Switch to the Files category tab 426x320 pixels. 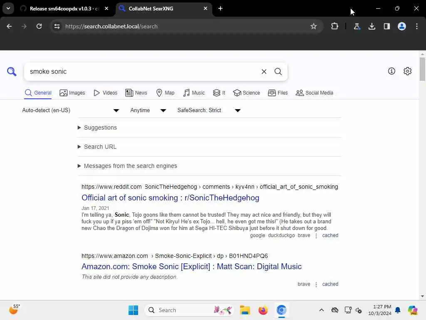pyautogui.click(x=277, y=93)
